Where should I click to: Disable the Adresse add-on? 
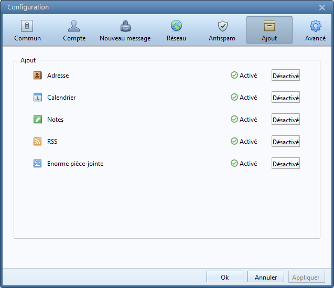click(286, 76)
